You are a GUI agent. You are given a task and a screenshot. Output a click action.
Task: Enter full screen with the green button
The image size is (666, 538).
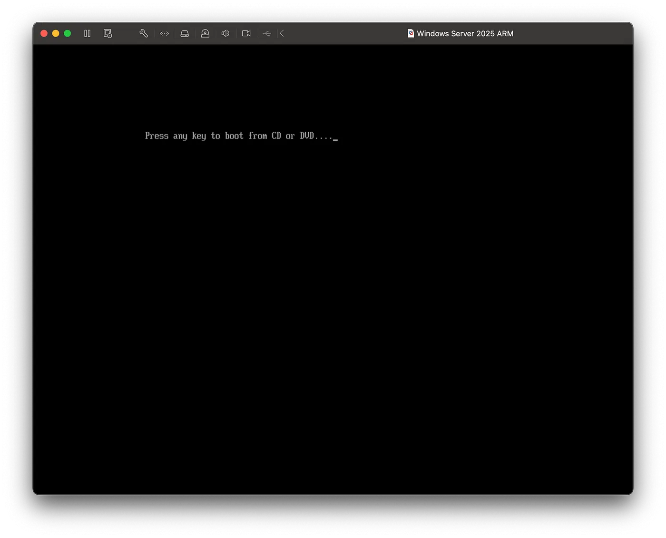[68, 33]
